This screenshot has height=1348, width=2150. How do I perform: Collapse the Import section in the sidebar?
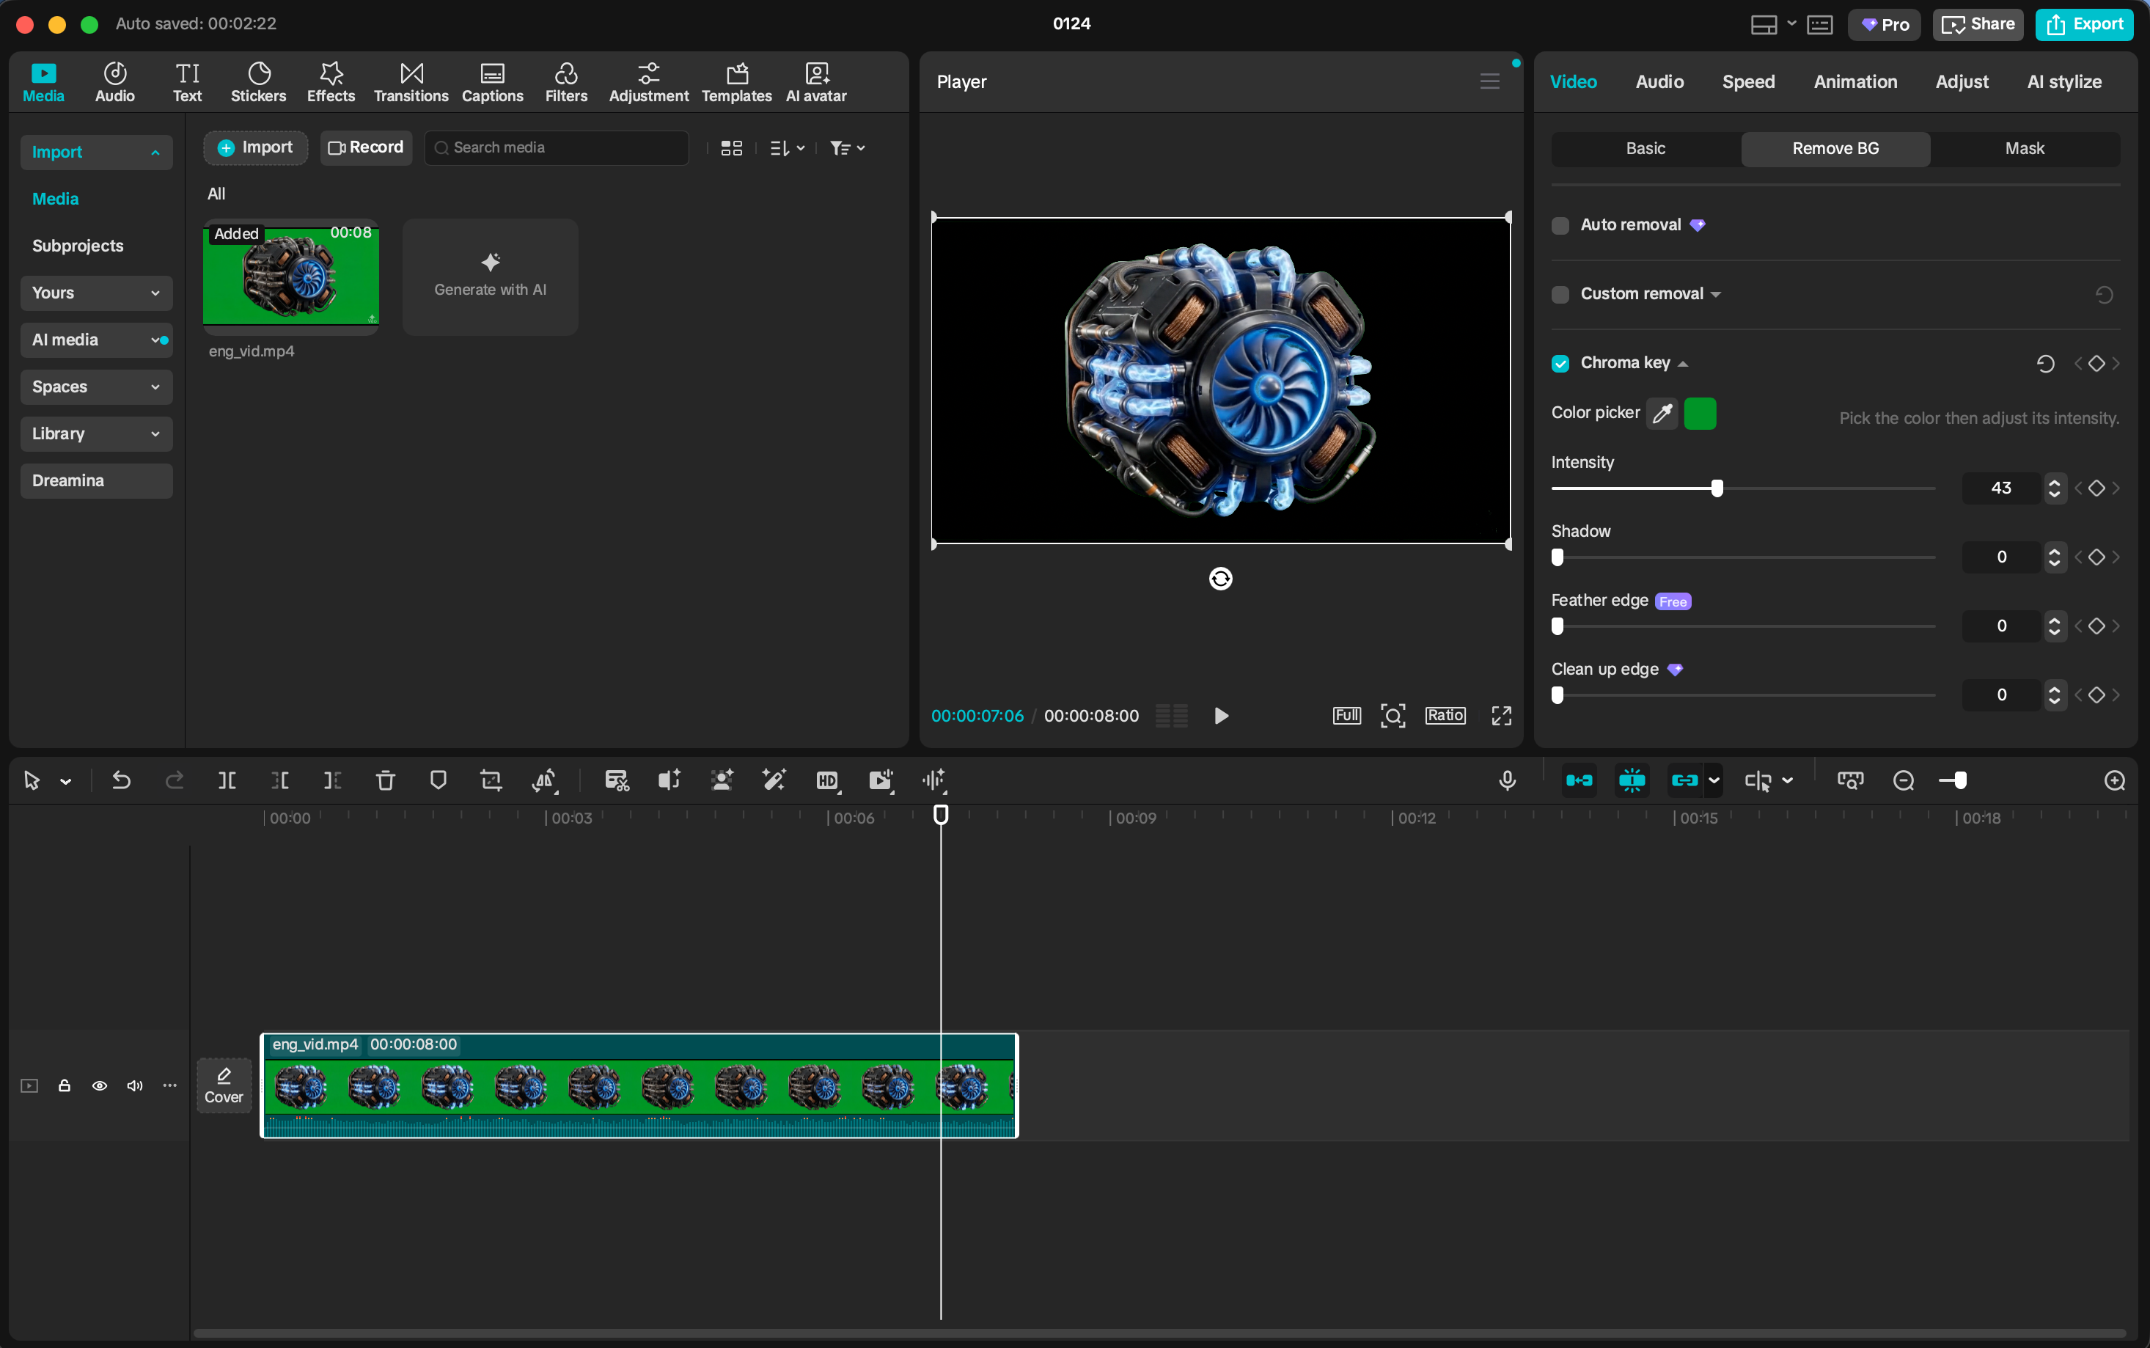155,152
